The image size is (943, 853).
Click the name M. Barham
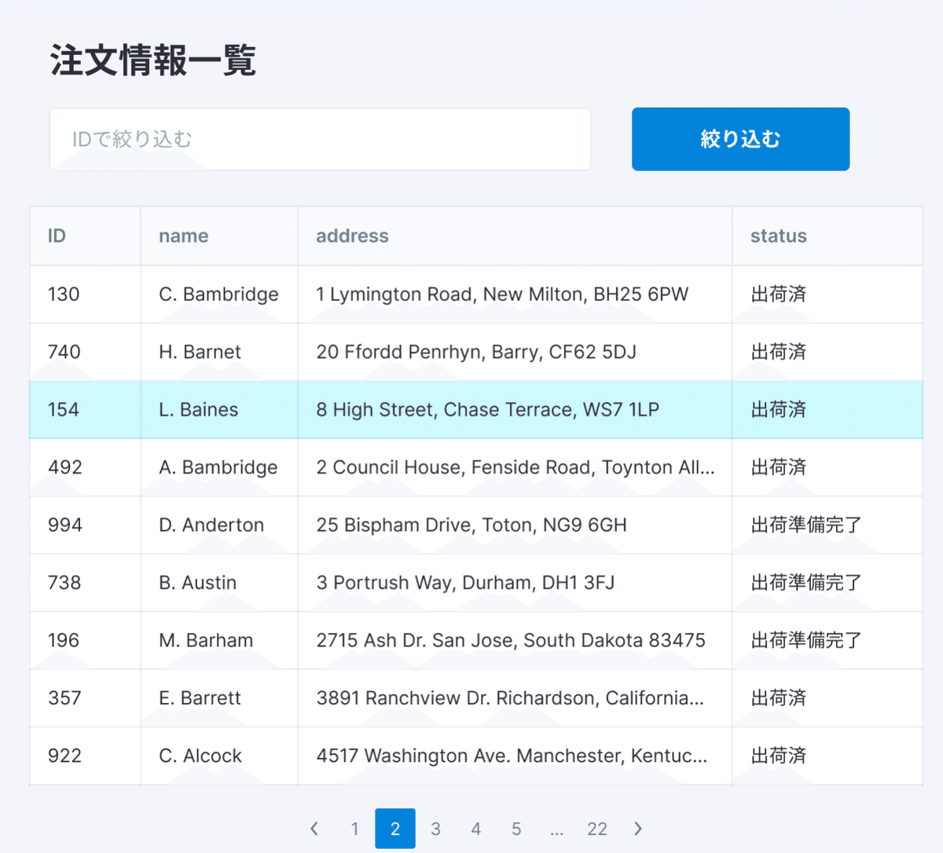[x=206, y=640]
